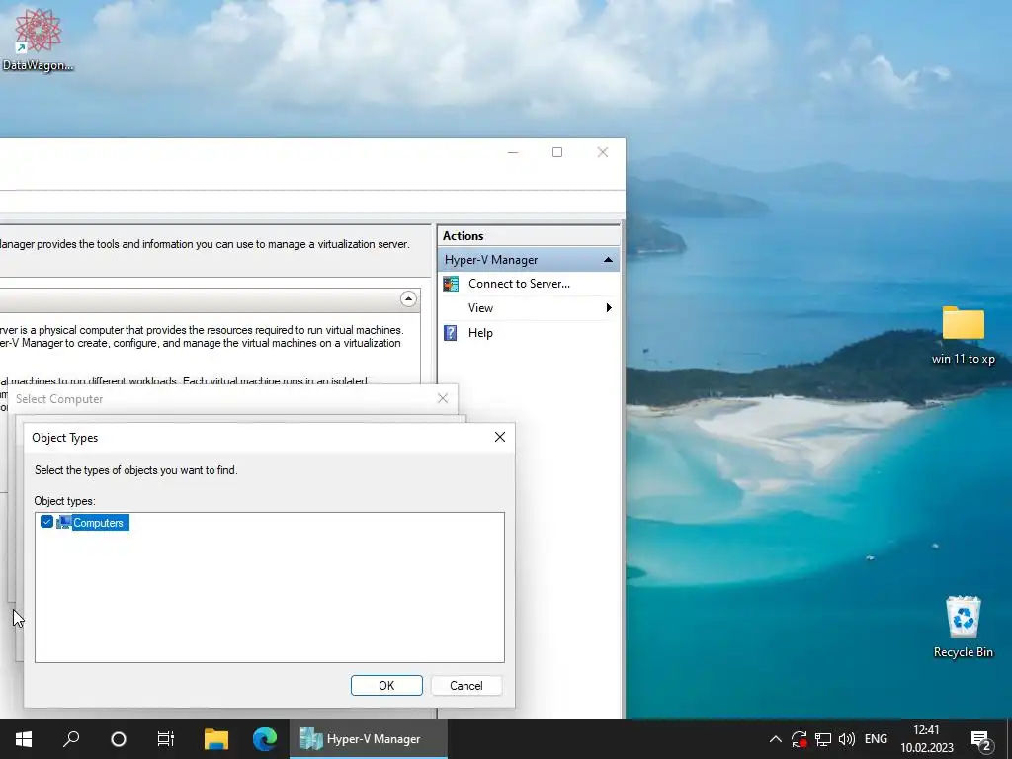Image resolution: width=1012 pixels, height=759 pixels.
Task: Collapse the Hyper-V Manager actions section
Action: (608, 260)
